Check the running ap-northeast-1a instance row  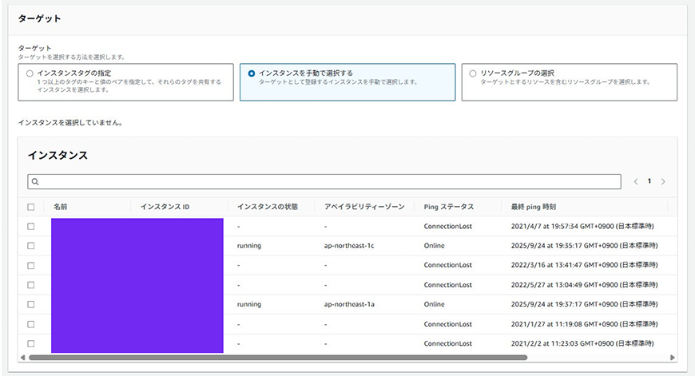(x=30, y=304)
